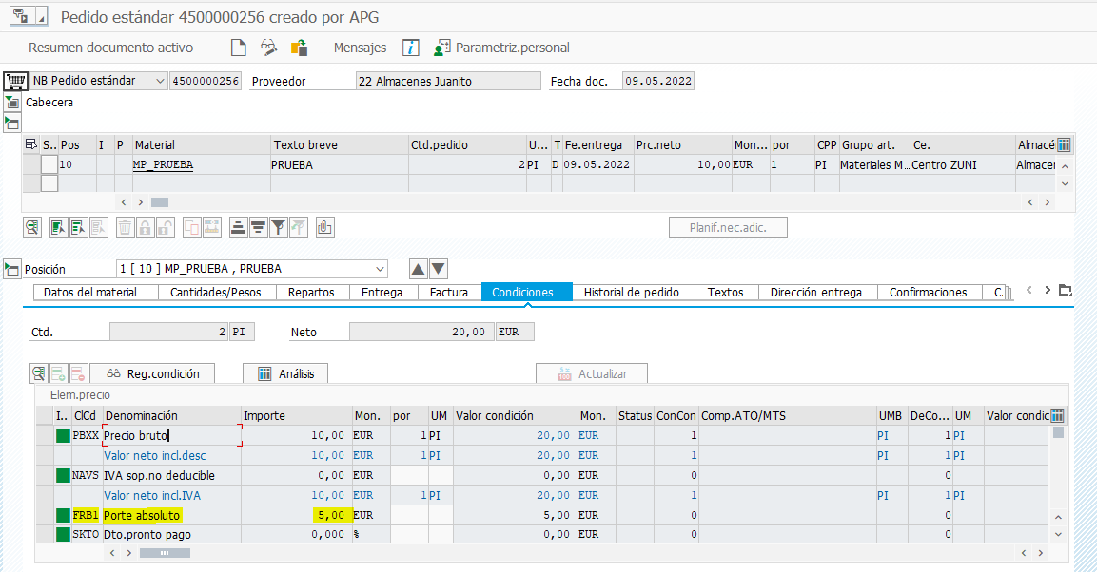
Task: Open the Factura tab
Action: [449, 292]
